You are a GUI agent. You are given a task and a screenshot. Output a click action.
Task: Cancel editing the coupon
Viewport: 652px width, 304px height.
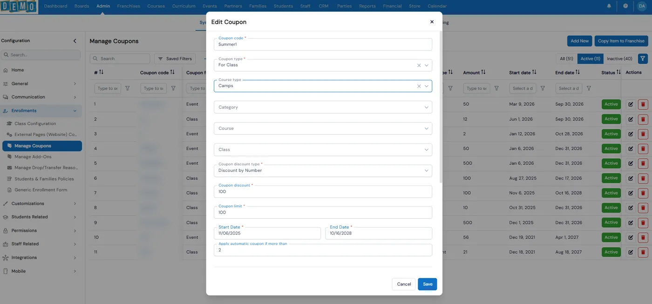pyautogui.click(x=404, y=284)
